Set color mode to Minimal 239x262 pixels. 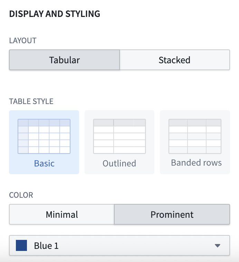[x=62, y=214]
